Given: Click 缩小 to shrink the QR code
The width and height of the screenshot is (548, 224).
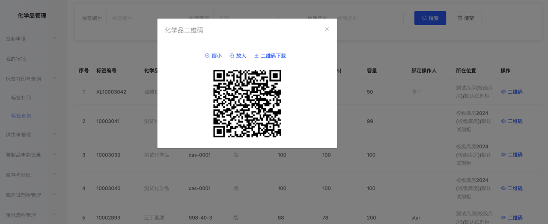Looking at the screenshot, I should tap(213, 56).
